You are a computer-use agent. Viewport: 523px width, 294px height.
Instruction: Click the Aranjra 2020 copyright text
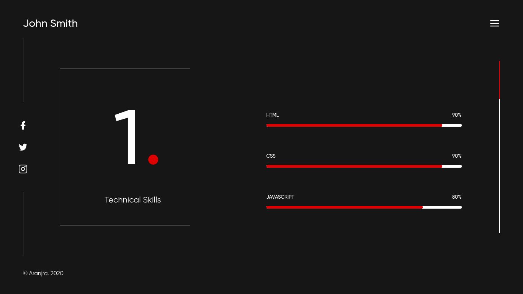[x=43, y=273]
